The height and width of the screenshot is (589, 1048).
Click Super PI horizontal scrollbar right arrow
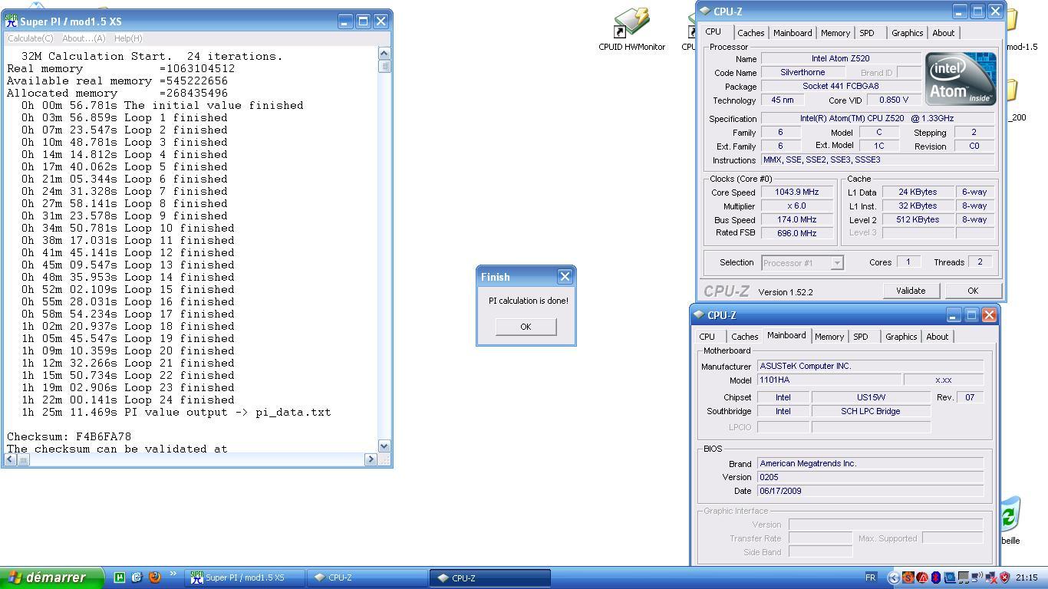tap(371, 459)
